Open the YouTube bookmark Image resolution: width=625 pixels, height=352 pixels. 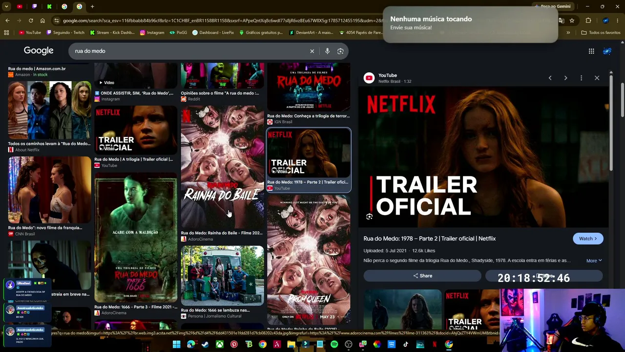(30, 33)
